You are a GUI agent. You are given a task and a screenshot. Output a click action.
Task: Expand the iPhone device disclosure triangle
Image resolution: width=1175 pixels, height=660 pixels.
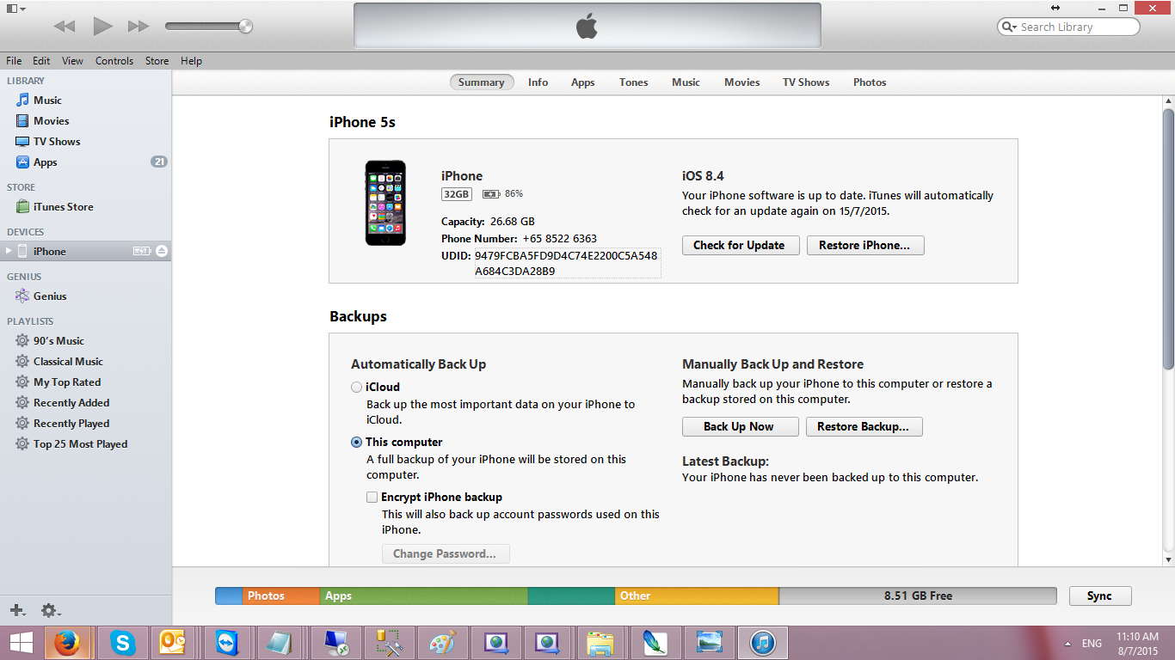point(9,251)
